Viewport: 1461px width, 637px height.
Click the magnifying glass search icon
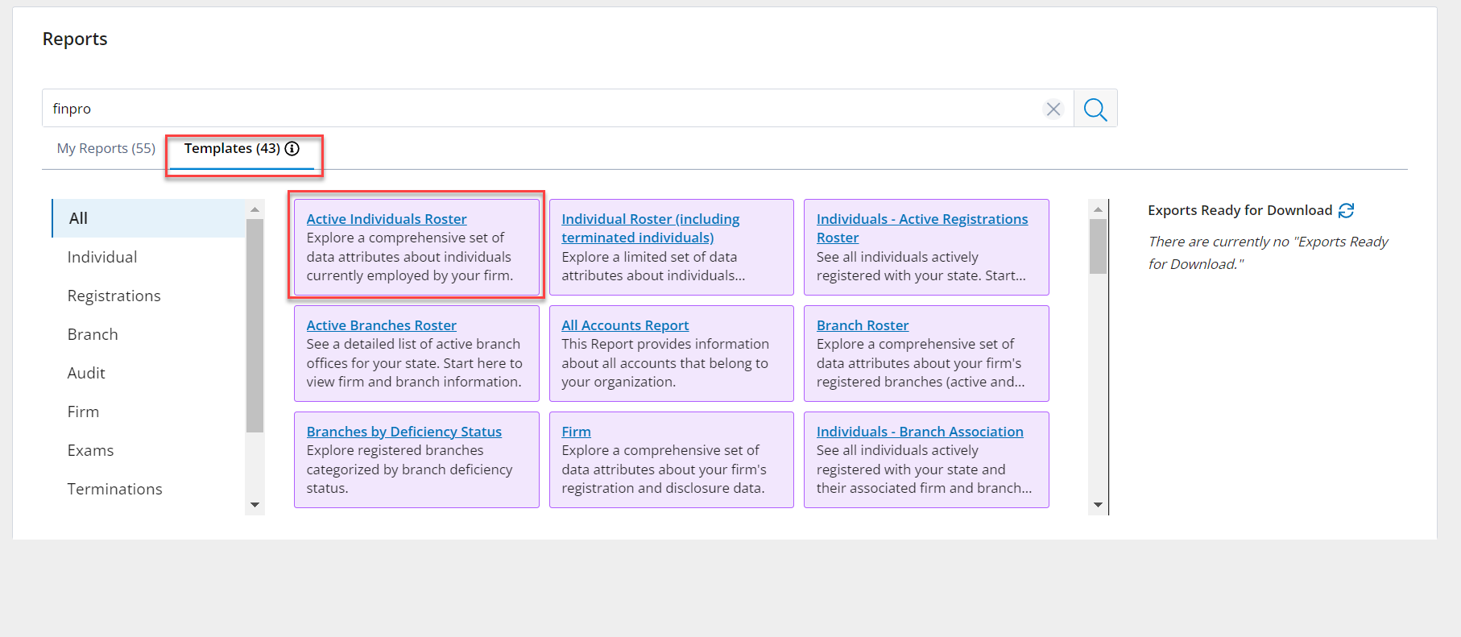click(x=1095, y=109)
